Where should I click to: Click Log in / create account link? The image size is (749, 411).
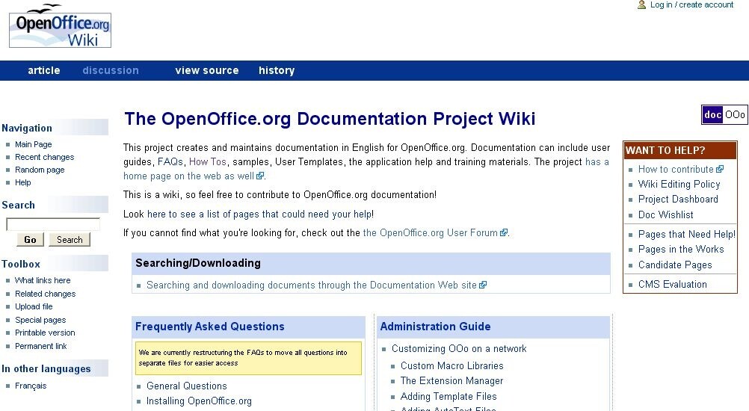pyautogui.click(x=691, y=4)
